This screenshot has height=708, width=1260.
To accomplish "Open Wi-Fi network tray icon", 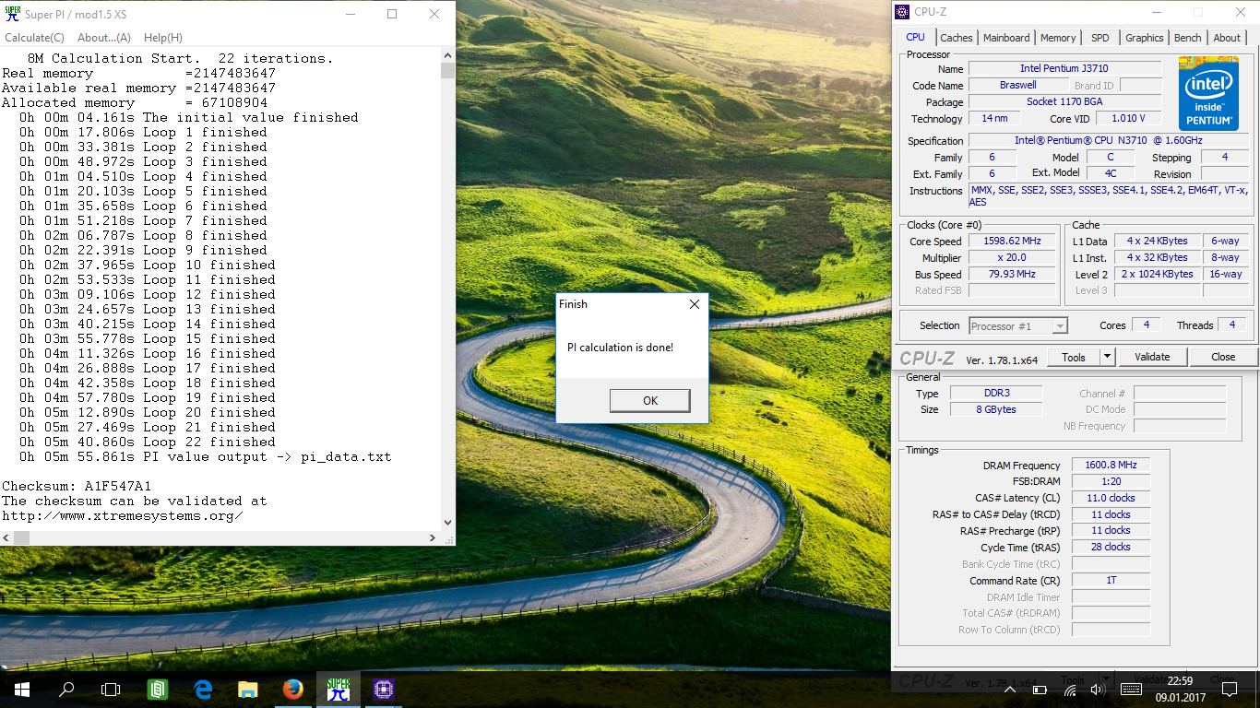I will click(x=1070, y=689).
